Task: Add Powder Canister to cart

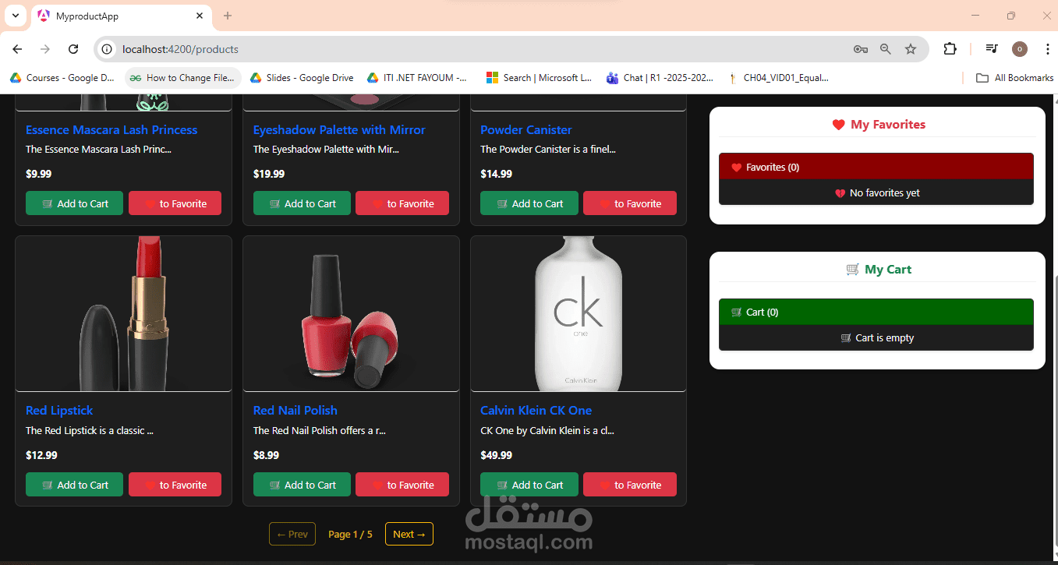Action: point(529,203)
